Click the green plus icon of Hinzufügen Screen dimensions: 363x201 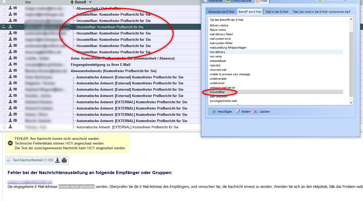pos(214,112)
